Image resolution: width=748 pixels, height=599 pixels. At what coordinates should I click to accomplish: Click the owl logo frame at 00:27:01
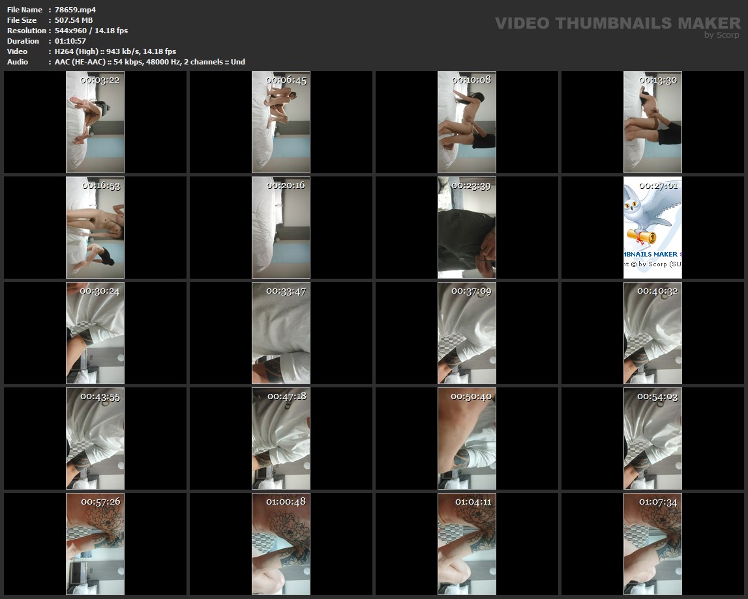(x=653, y=227)
